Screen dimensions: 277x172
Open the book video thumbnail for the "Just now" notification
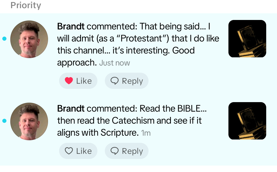click(x=247, y=39)
